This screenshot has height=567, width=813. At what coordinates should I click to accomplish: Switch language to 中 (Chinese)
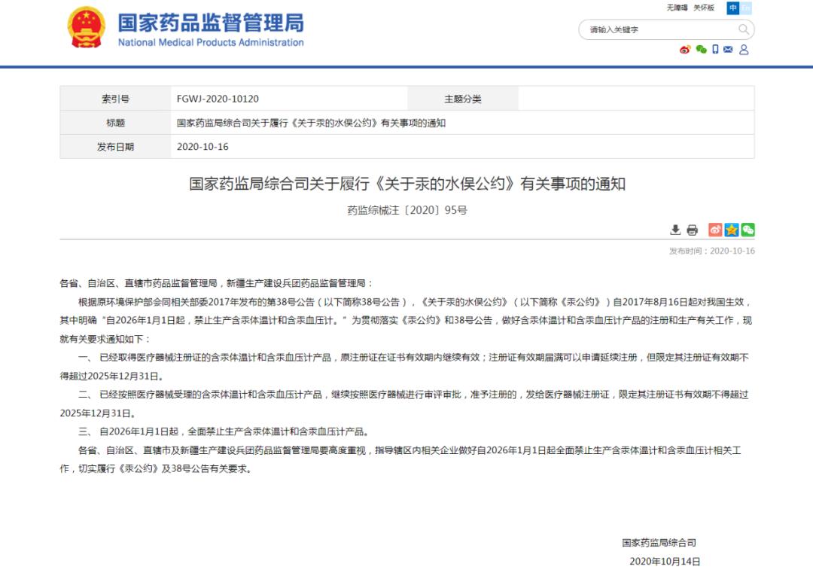[x=732, y=8]
